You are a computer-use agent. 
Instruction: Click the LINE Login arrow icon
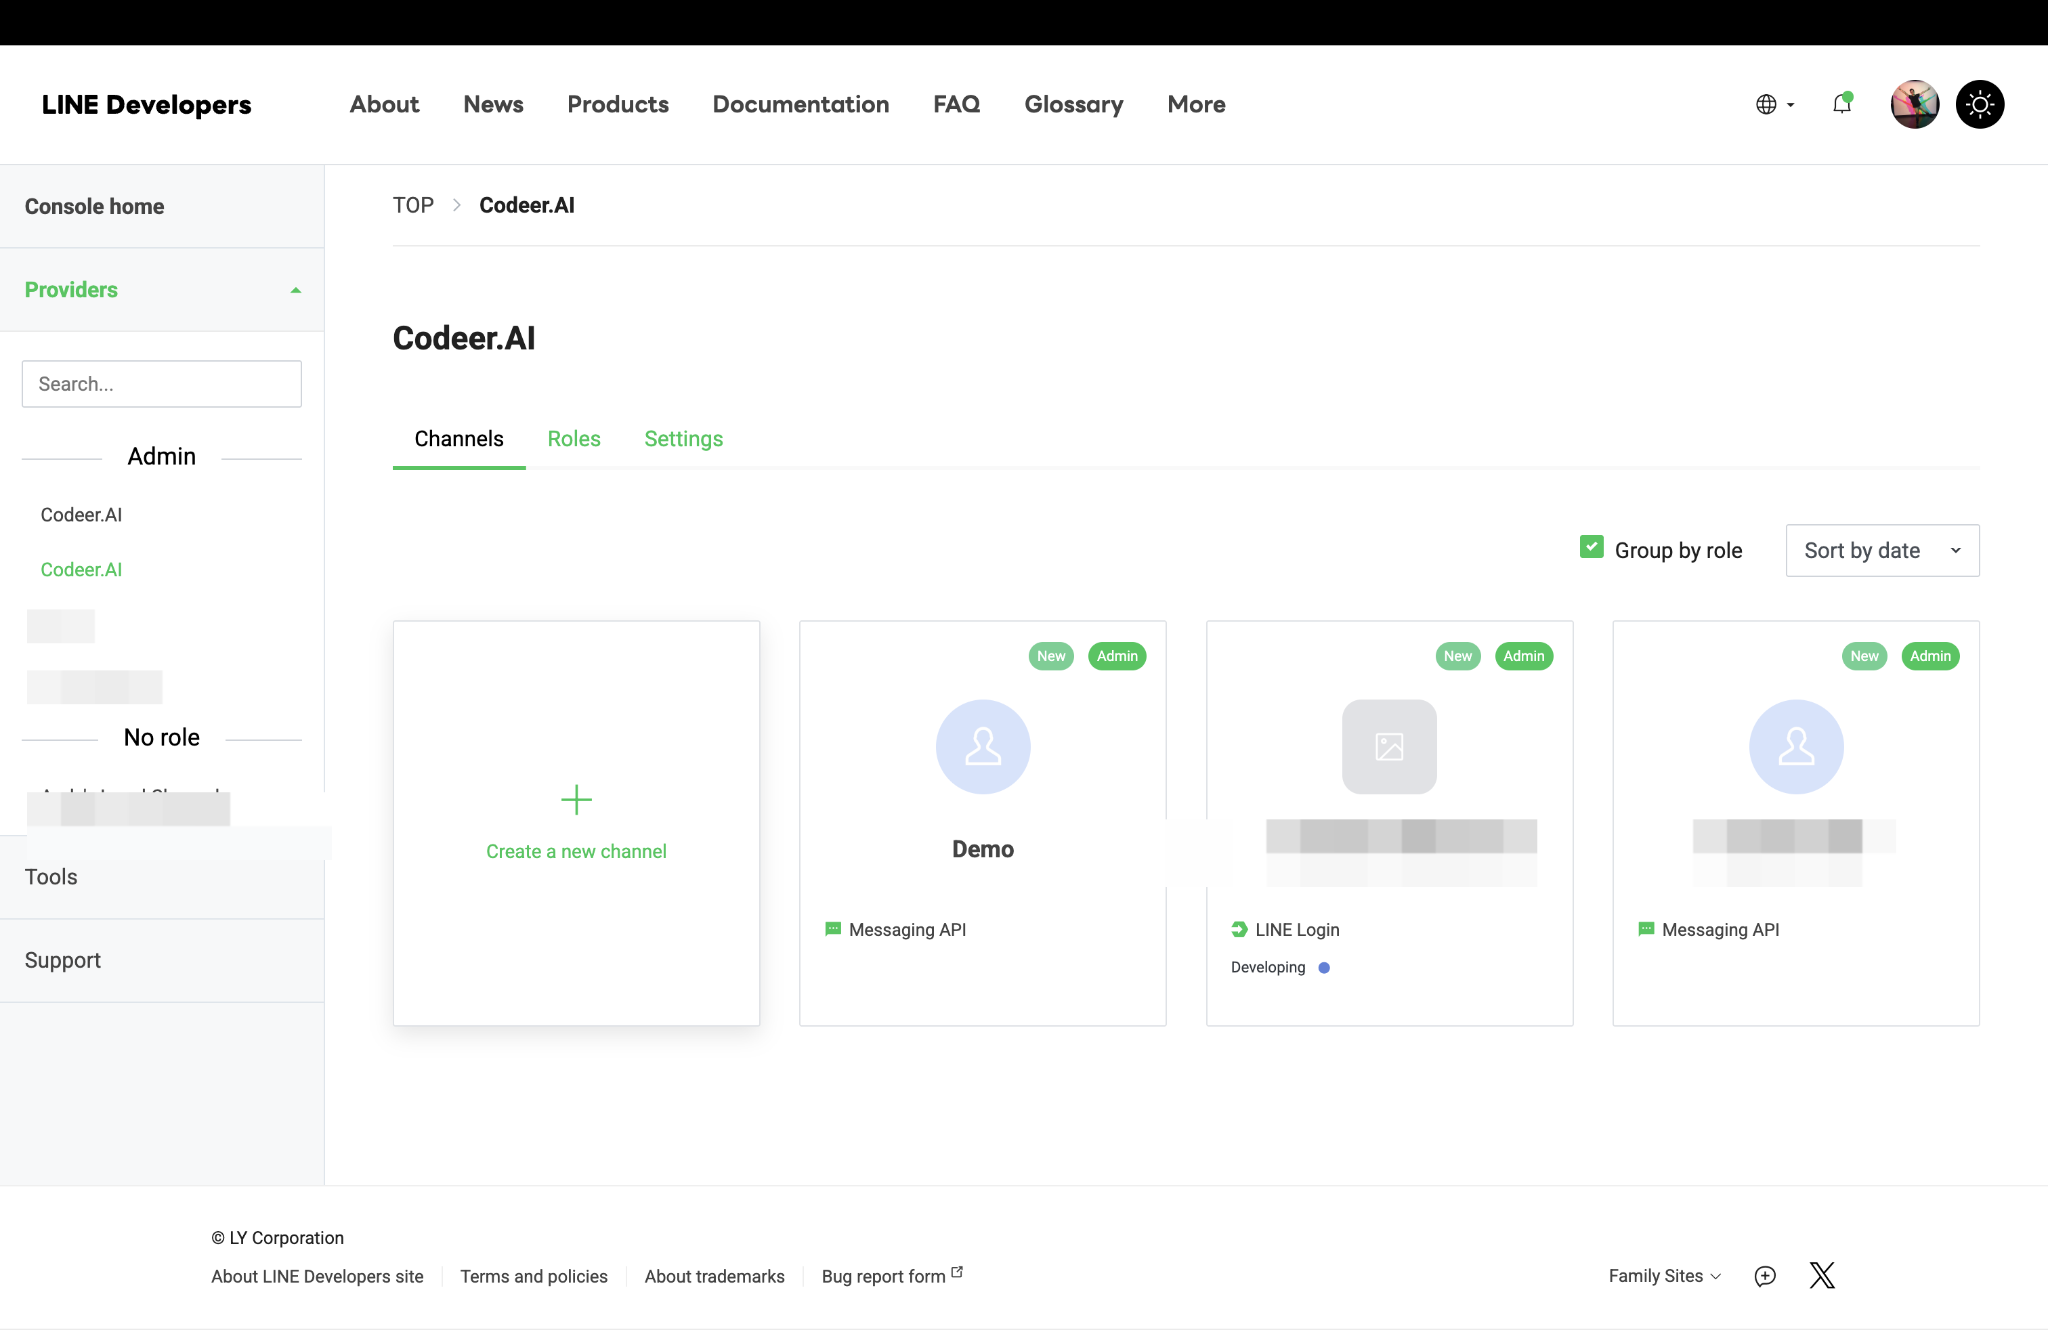(x=1239, y=929)
